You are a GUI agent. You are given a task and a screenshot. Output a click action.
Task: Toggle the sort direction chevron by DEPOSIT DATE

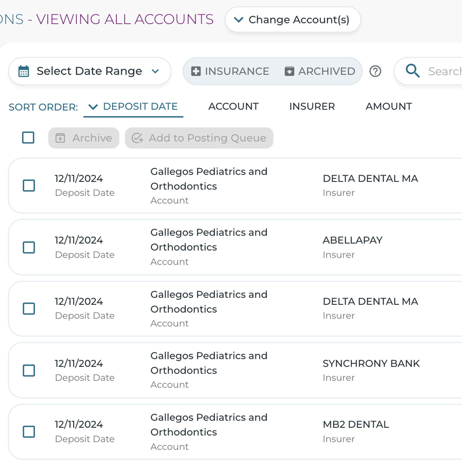(93, 107)
